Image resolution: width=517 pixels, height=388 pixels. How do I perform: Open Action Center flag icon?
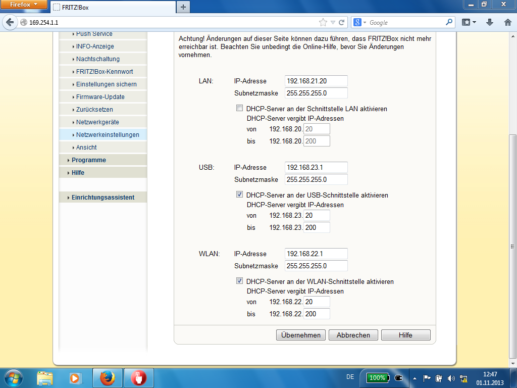(427, 378)
